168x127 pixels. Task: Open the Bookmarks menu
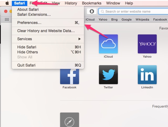(x=92, y=3)
